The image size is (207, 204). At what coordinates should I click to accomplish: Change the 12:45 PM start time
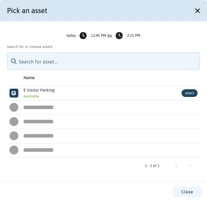click(98, 36)
